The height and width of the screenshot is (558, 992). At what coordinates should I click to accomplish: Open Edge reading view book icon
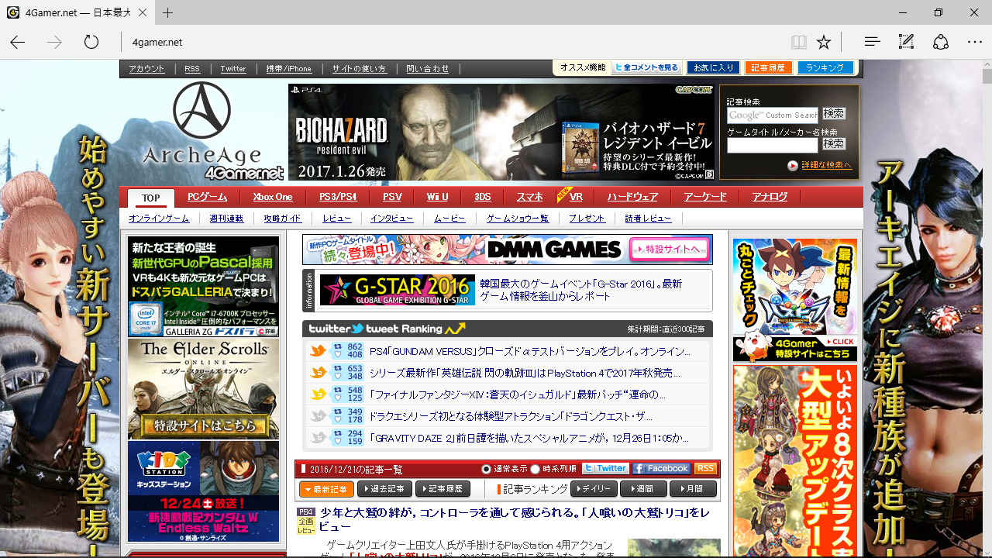(x=799, y=42)
